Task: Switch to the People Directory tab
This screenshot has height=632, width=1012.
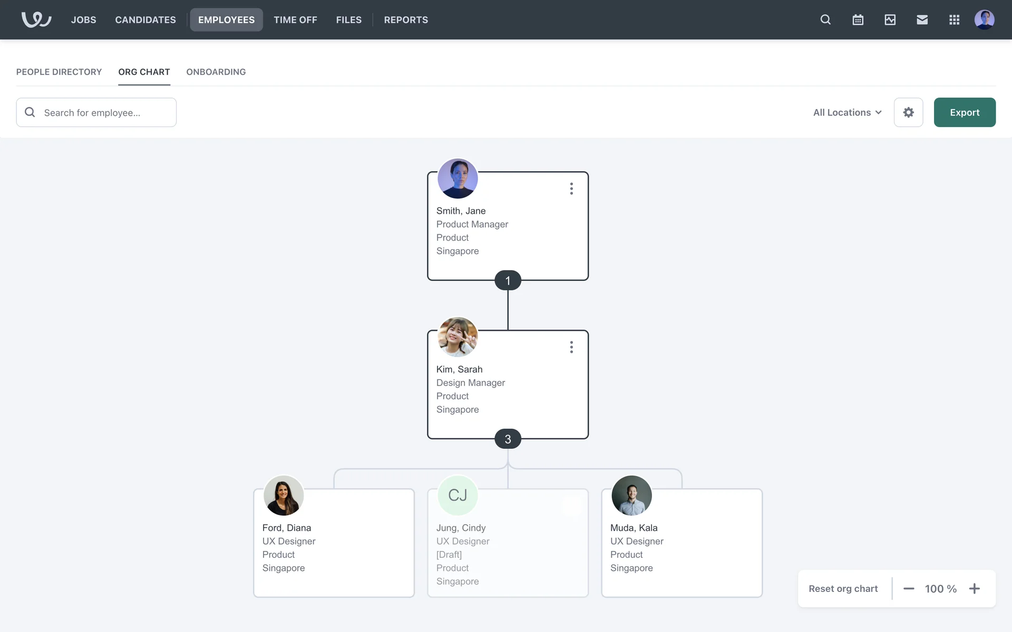Action: tap(59, 72)
